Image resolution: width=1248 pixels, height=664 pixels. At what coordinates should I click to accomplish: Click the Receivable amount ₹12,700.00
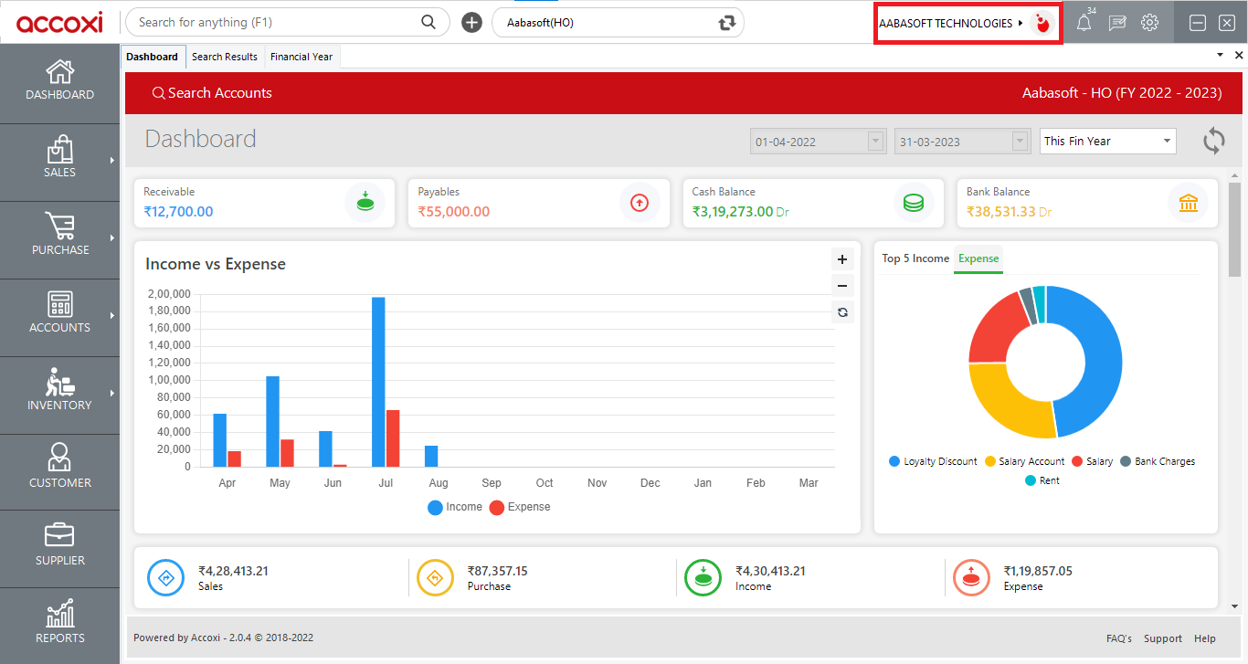point(178,212)
